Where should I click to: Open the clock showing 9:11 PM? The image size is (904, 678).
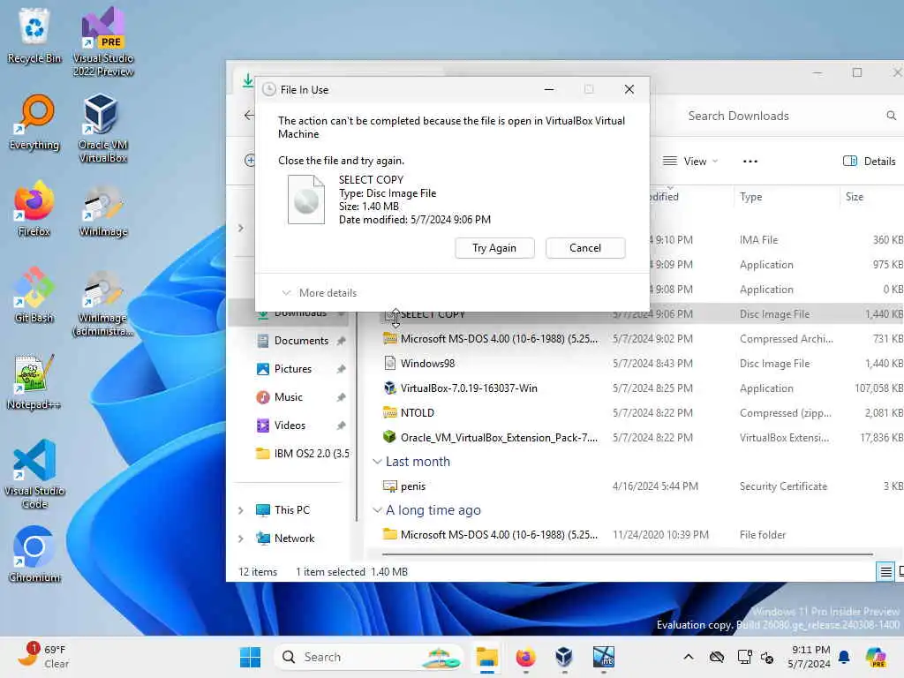point(810,657)
